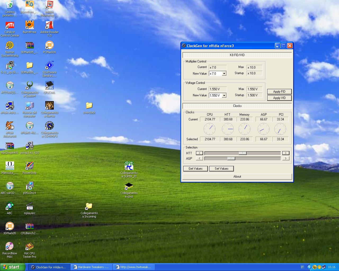This screenshot has width=339, height=271.
Task: Decrease HTT with left arrow
Action: click(199, 153)
